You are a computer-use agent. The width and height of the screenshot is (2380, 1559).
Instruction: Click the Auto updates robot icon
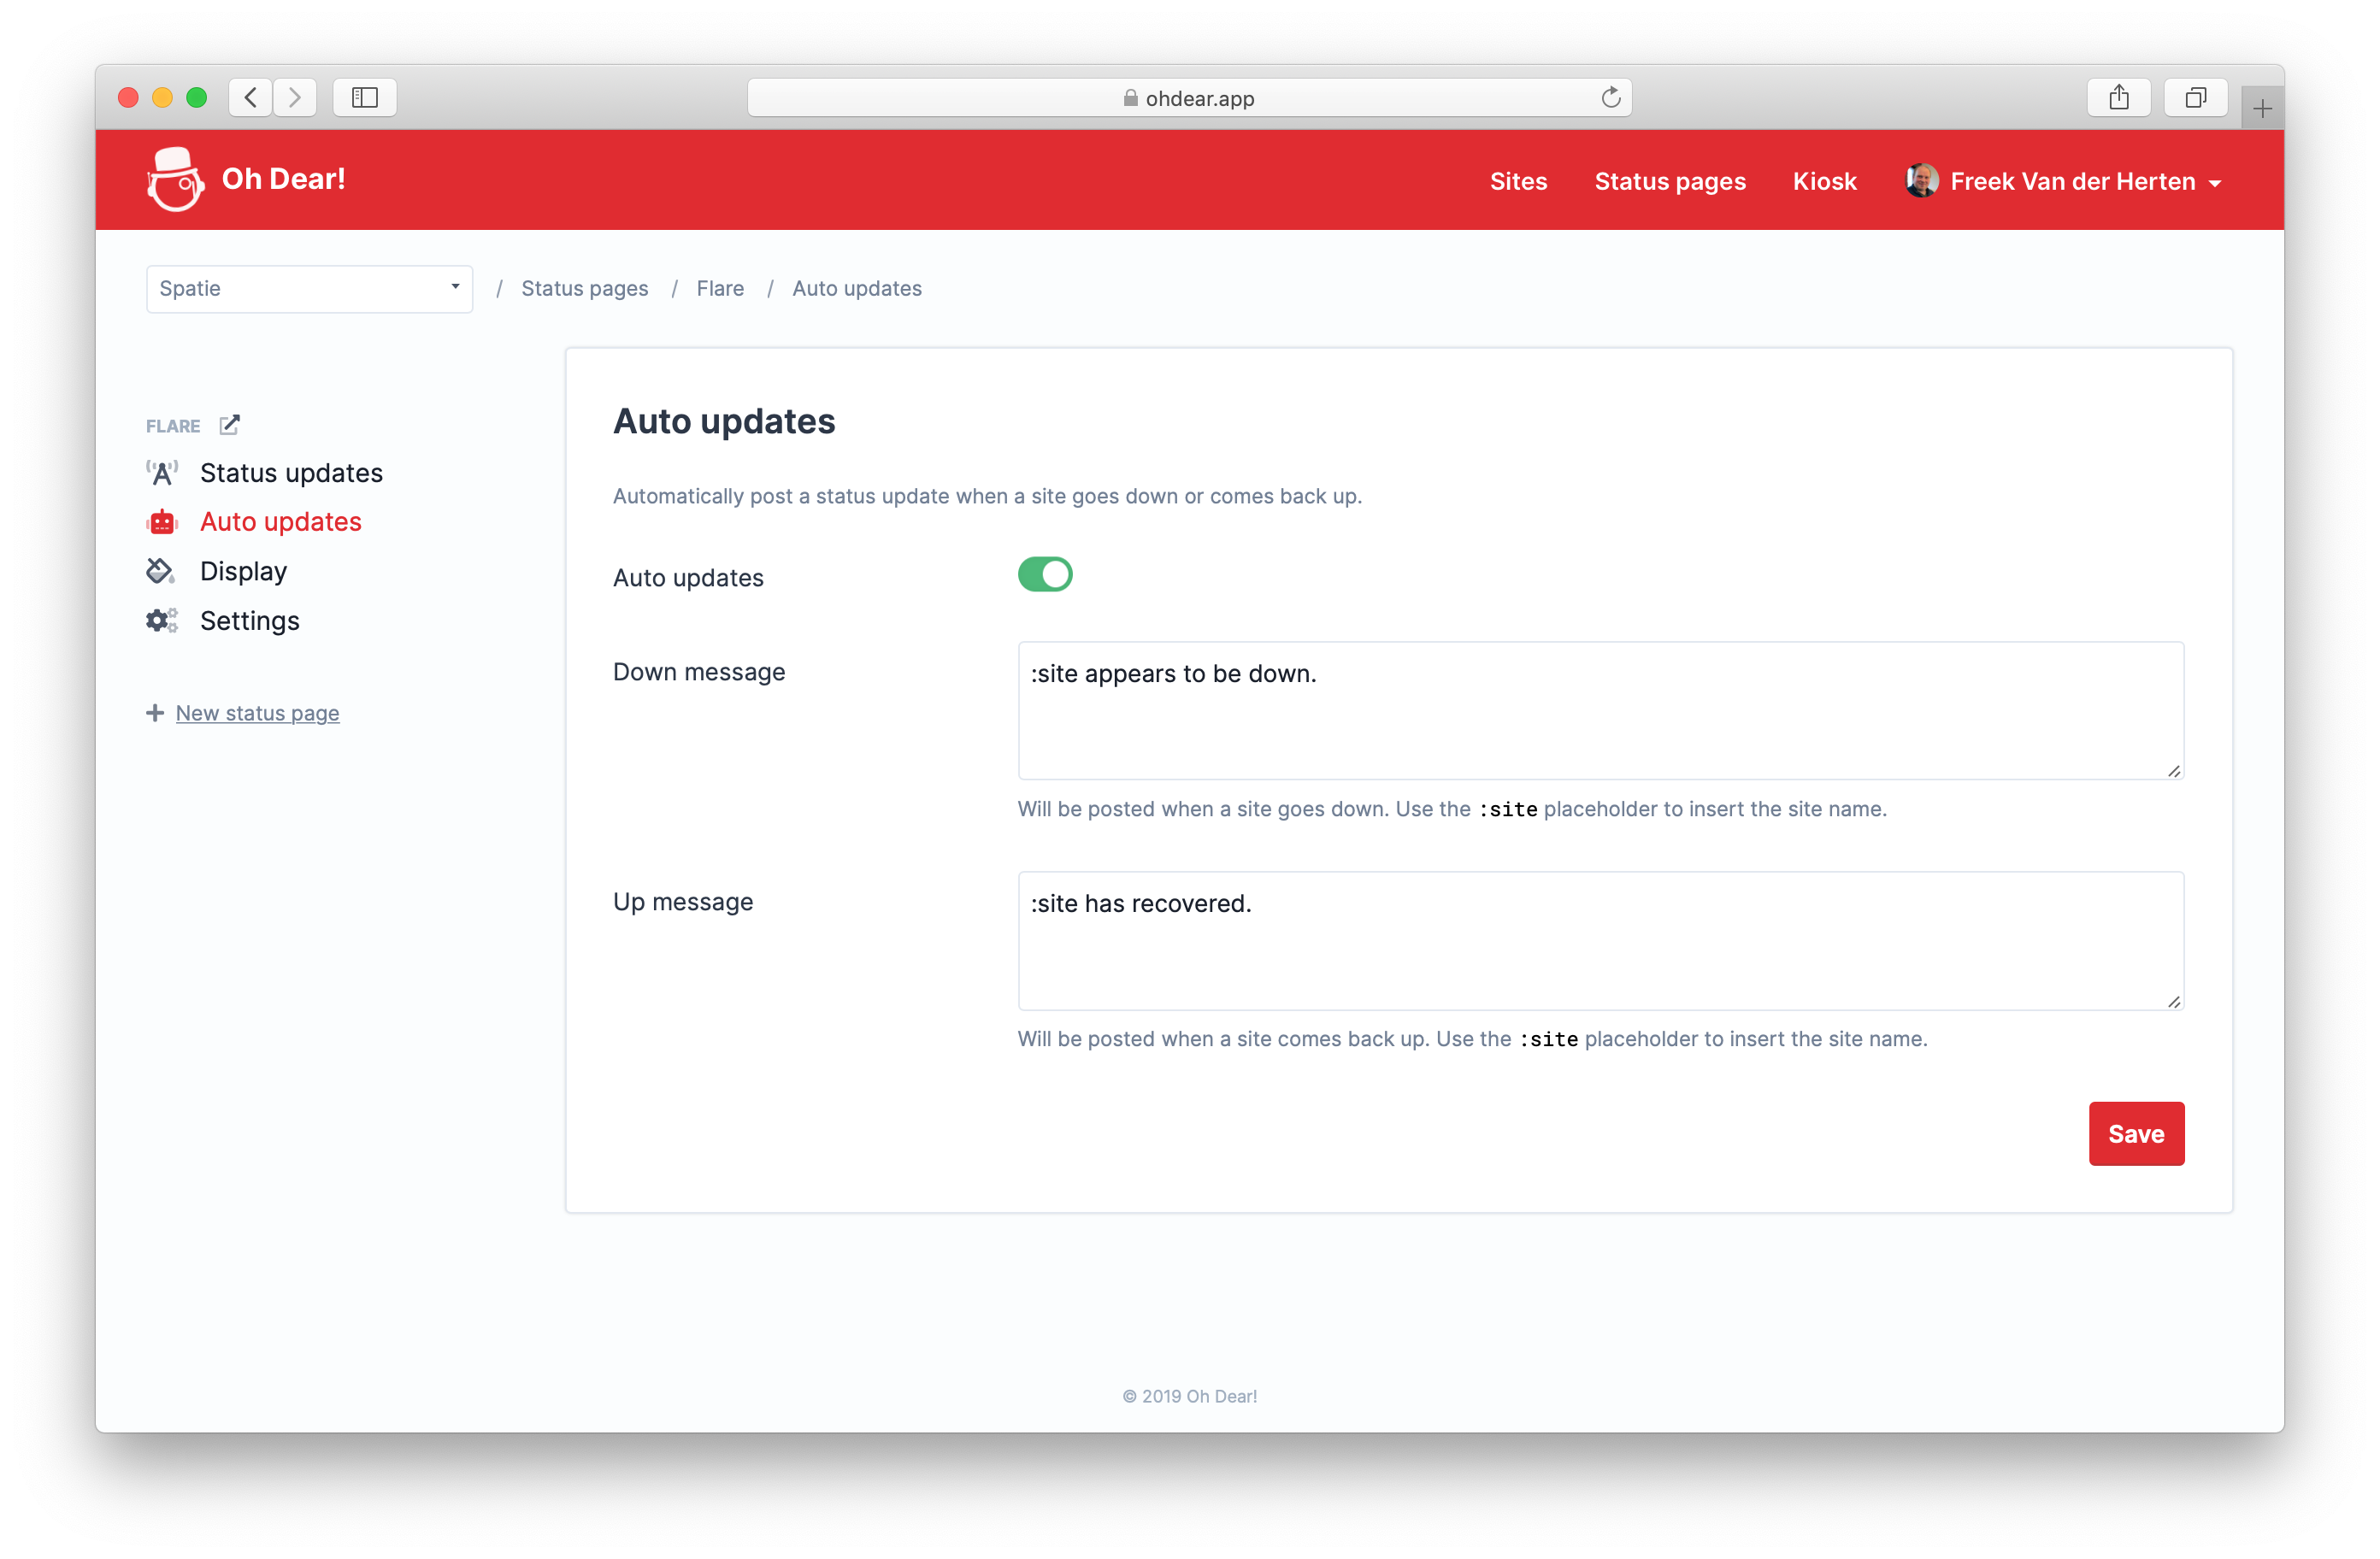[x=162, y=522]
